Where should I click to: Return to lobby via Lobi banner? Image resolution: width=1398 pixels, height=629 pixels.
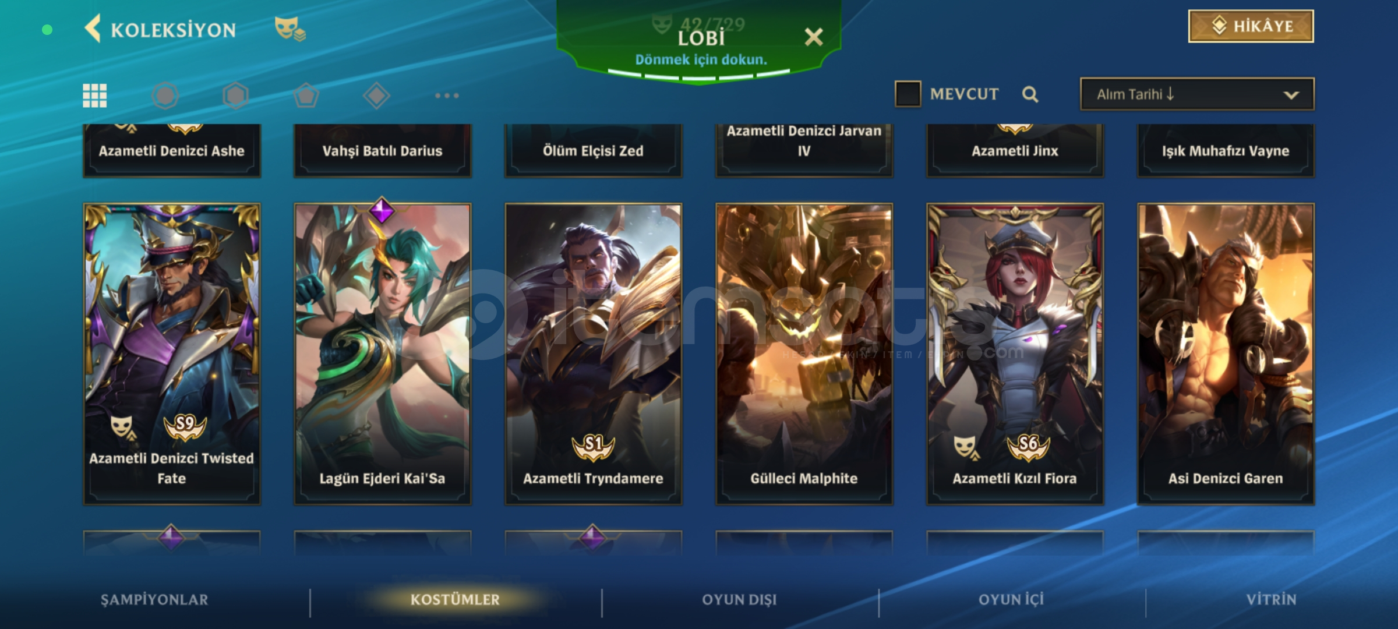[701, 48]
